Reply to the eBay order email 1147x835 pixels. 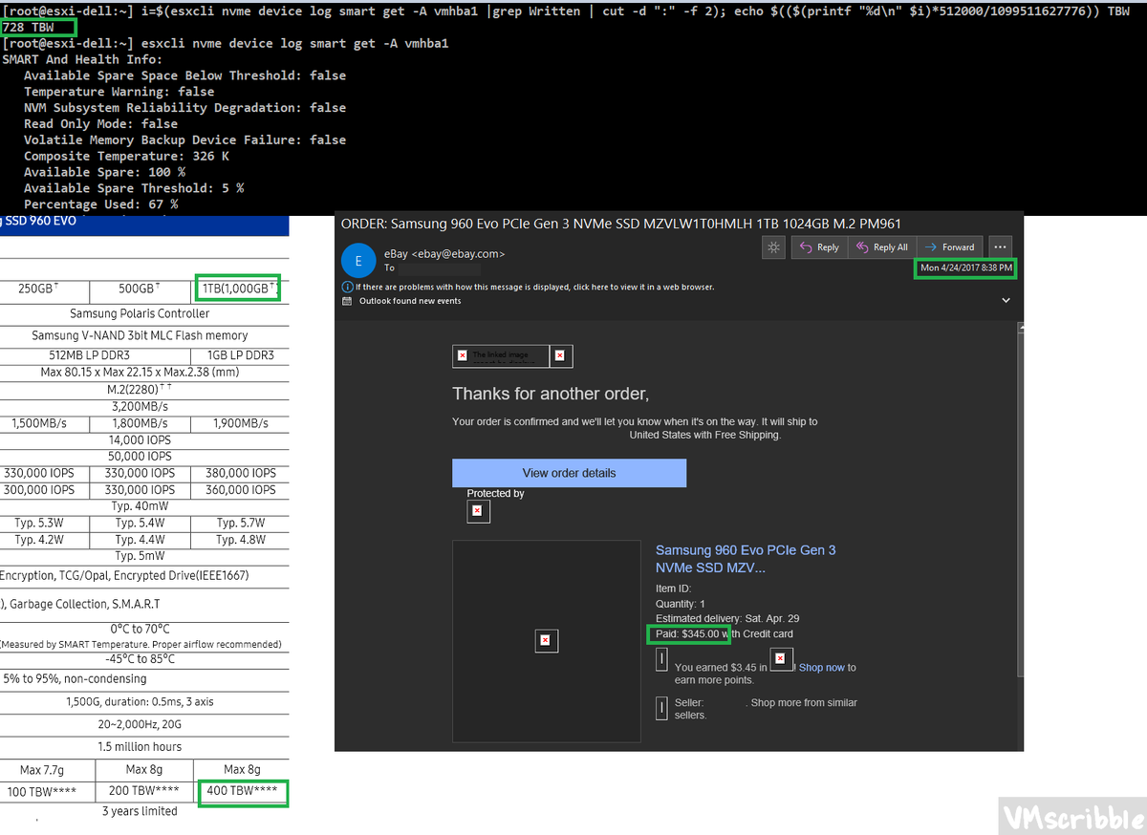pos(818,246)
